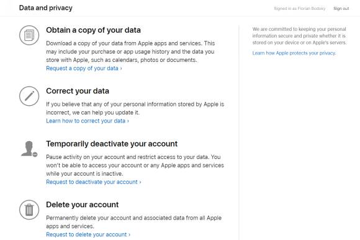Click the trash can delete icon

coord(29,210)
